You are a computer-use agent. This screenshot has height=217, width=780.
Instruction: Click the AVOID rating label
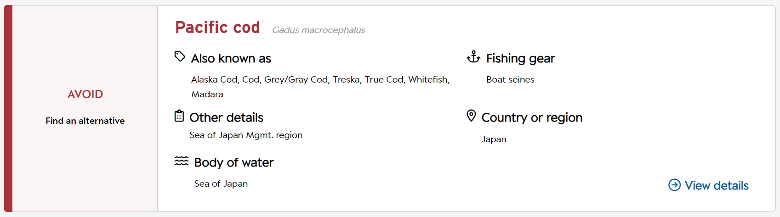(85, 94)
